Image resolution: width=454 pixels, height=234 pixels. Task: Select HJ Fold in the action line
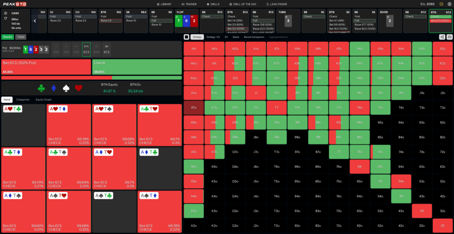click(x=59, y=16)
